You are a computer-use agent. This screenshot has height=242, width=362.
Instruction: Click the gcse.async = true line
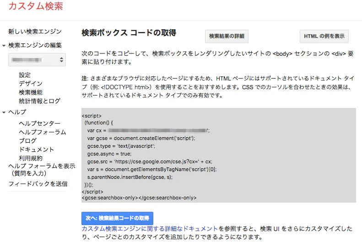109,154
